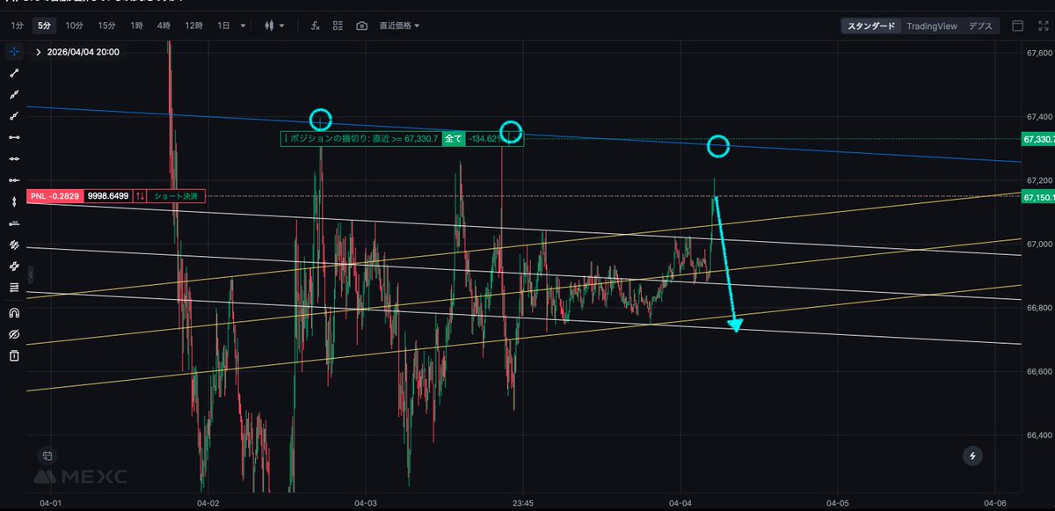This screenshot has width=1055, height=511.
Task: Click the stop-loss order label 直近 >= 67,330.7
Action: (360, 138)
